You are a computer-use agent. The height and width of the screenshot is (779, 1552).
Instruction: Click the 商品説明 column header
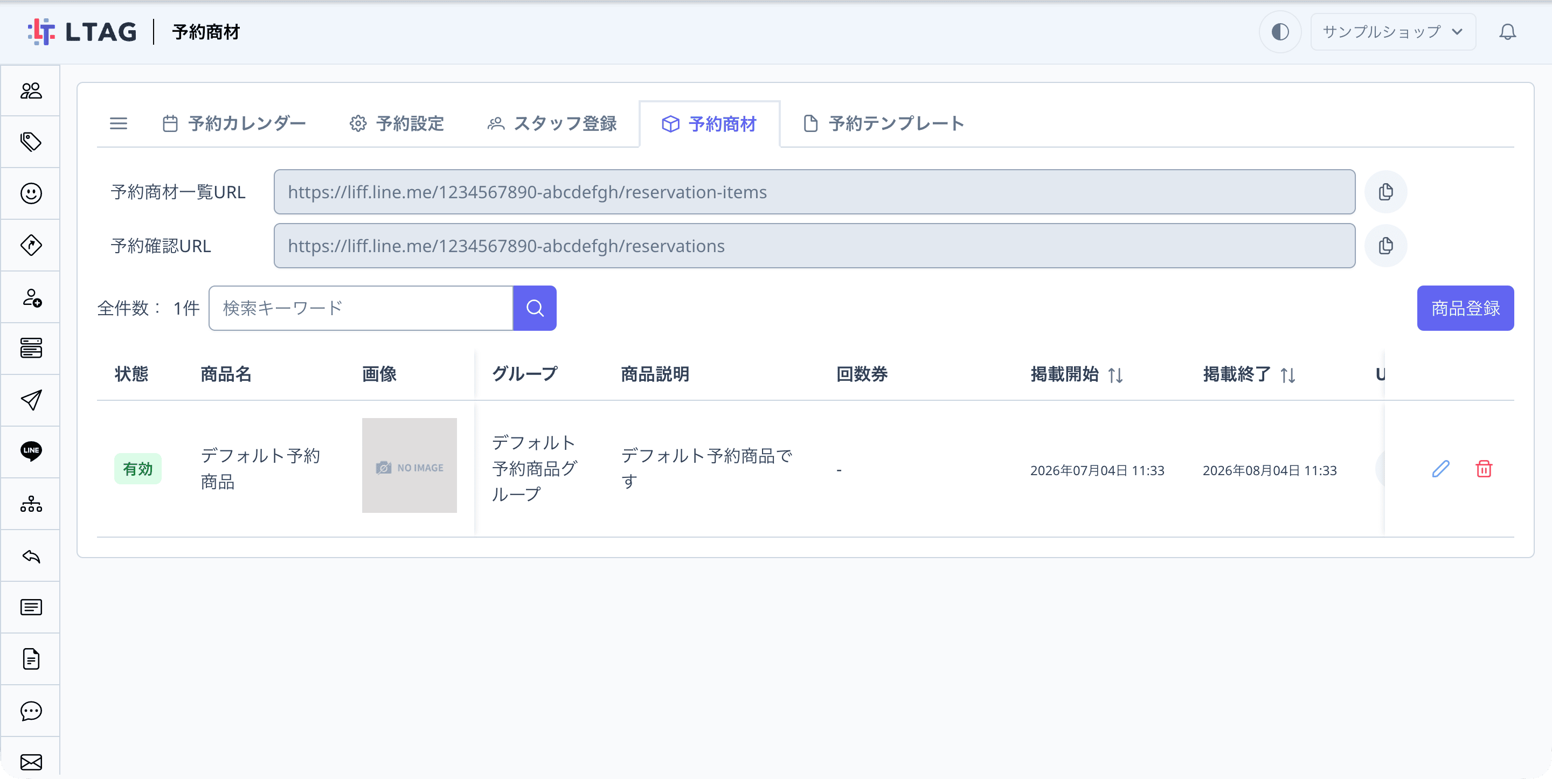tap(654, 374)
